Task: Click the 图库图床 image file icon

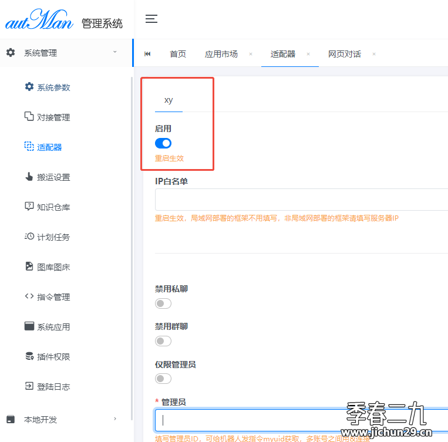Action: point(29,266)
